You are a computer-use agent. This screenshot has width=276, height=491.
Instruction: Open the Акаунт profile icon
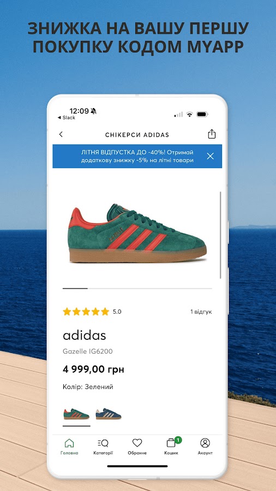click(205, 446)
